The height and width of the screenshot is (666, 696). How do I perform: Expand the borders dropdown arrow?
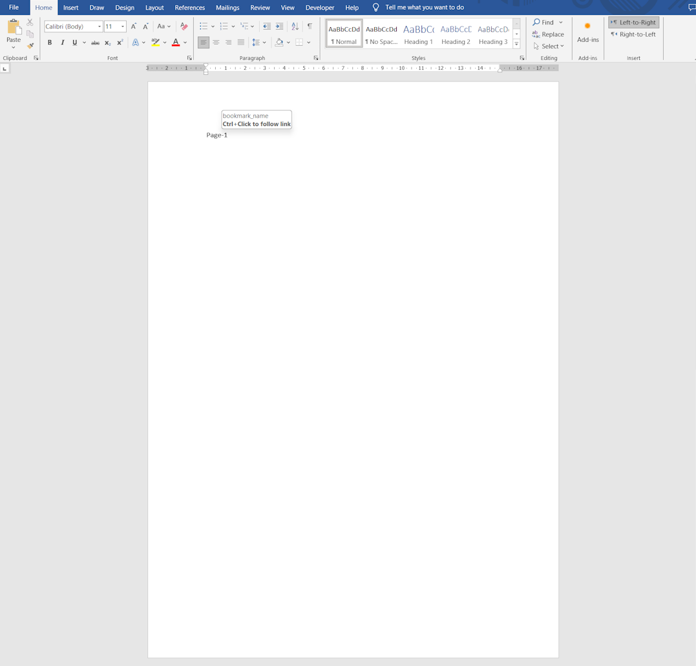(x=309, y=43)
